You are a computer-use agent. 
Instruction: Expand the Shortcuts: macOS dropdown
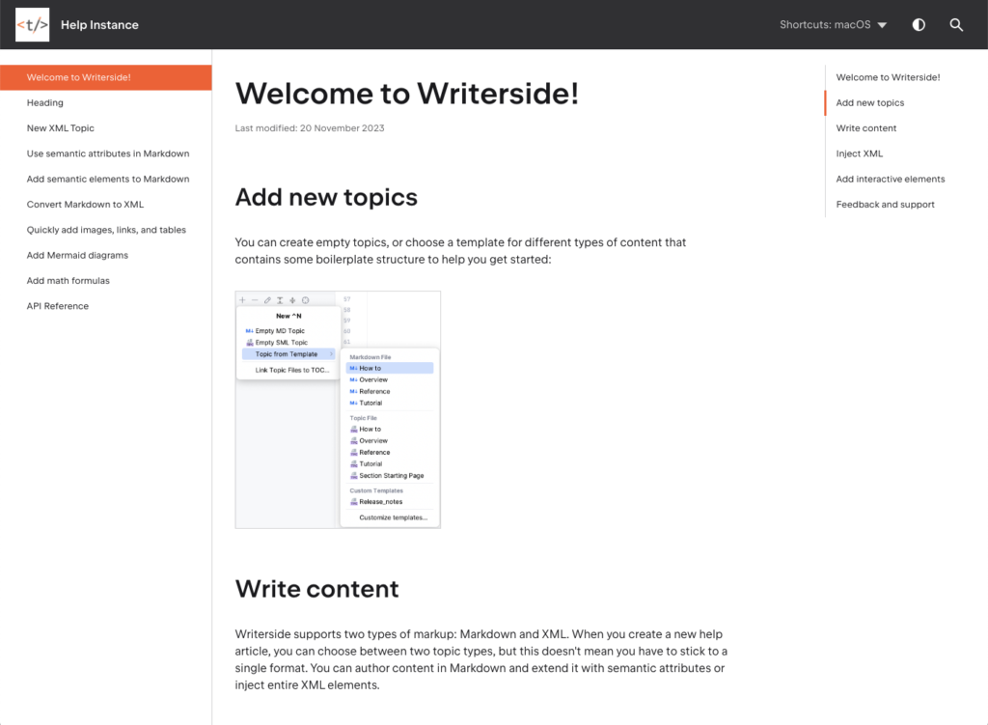click(x=833, y=25)
